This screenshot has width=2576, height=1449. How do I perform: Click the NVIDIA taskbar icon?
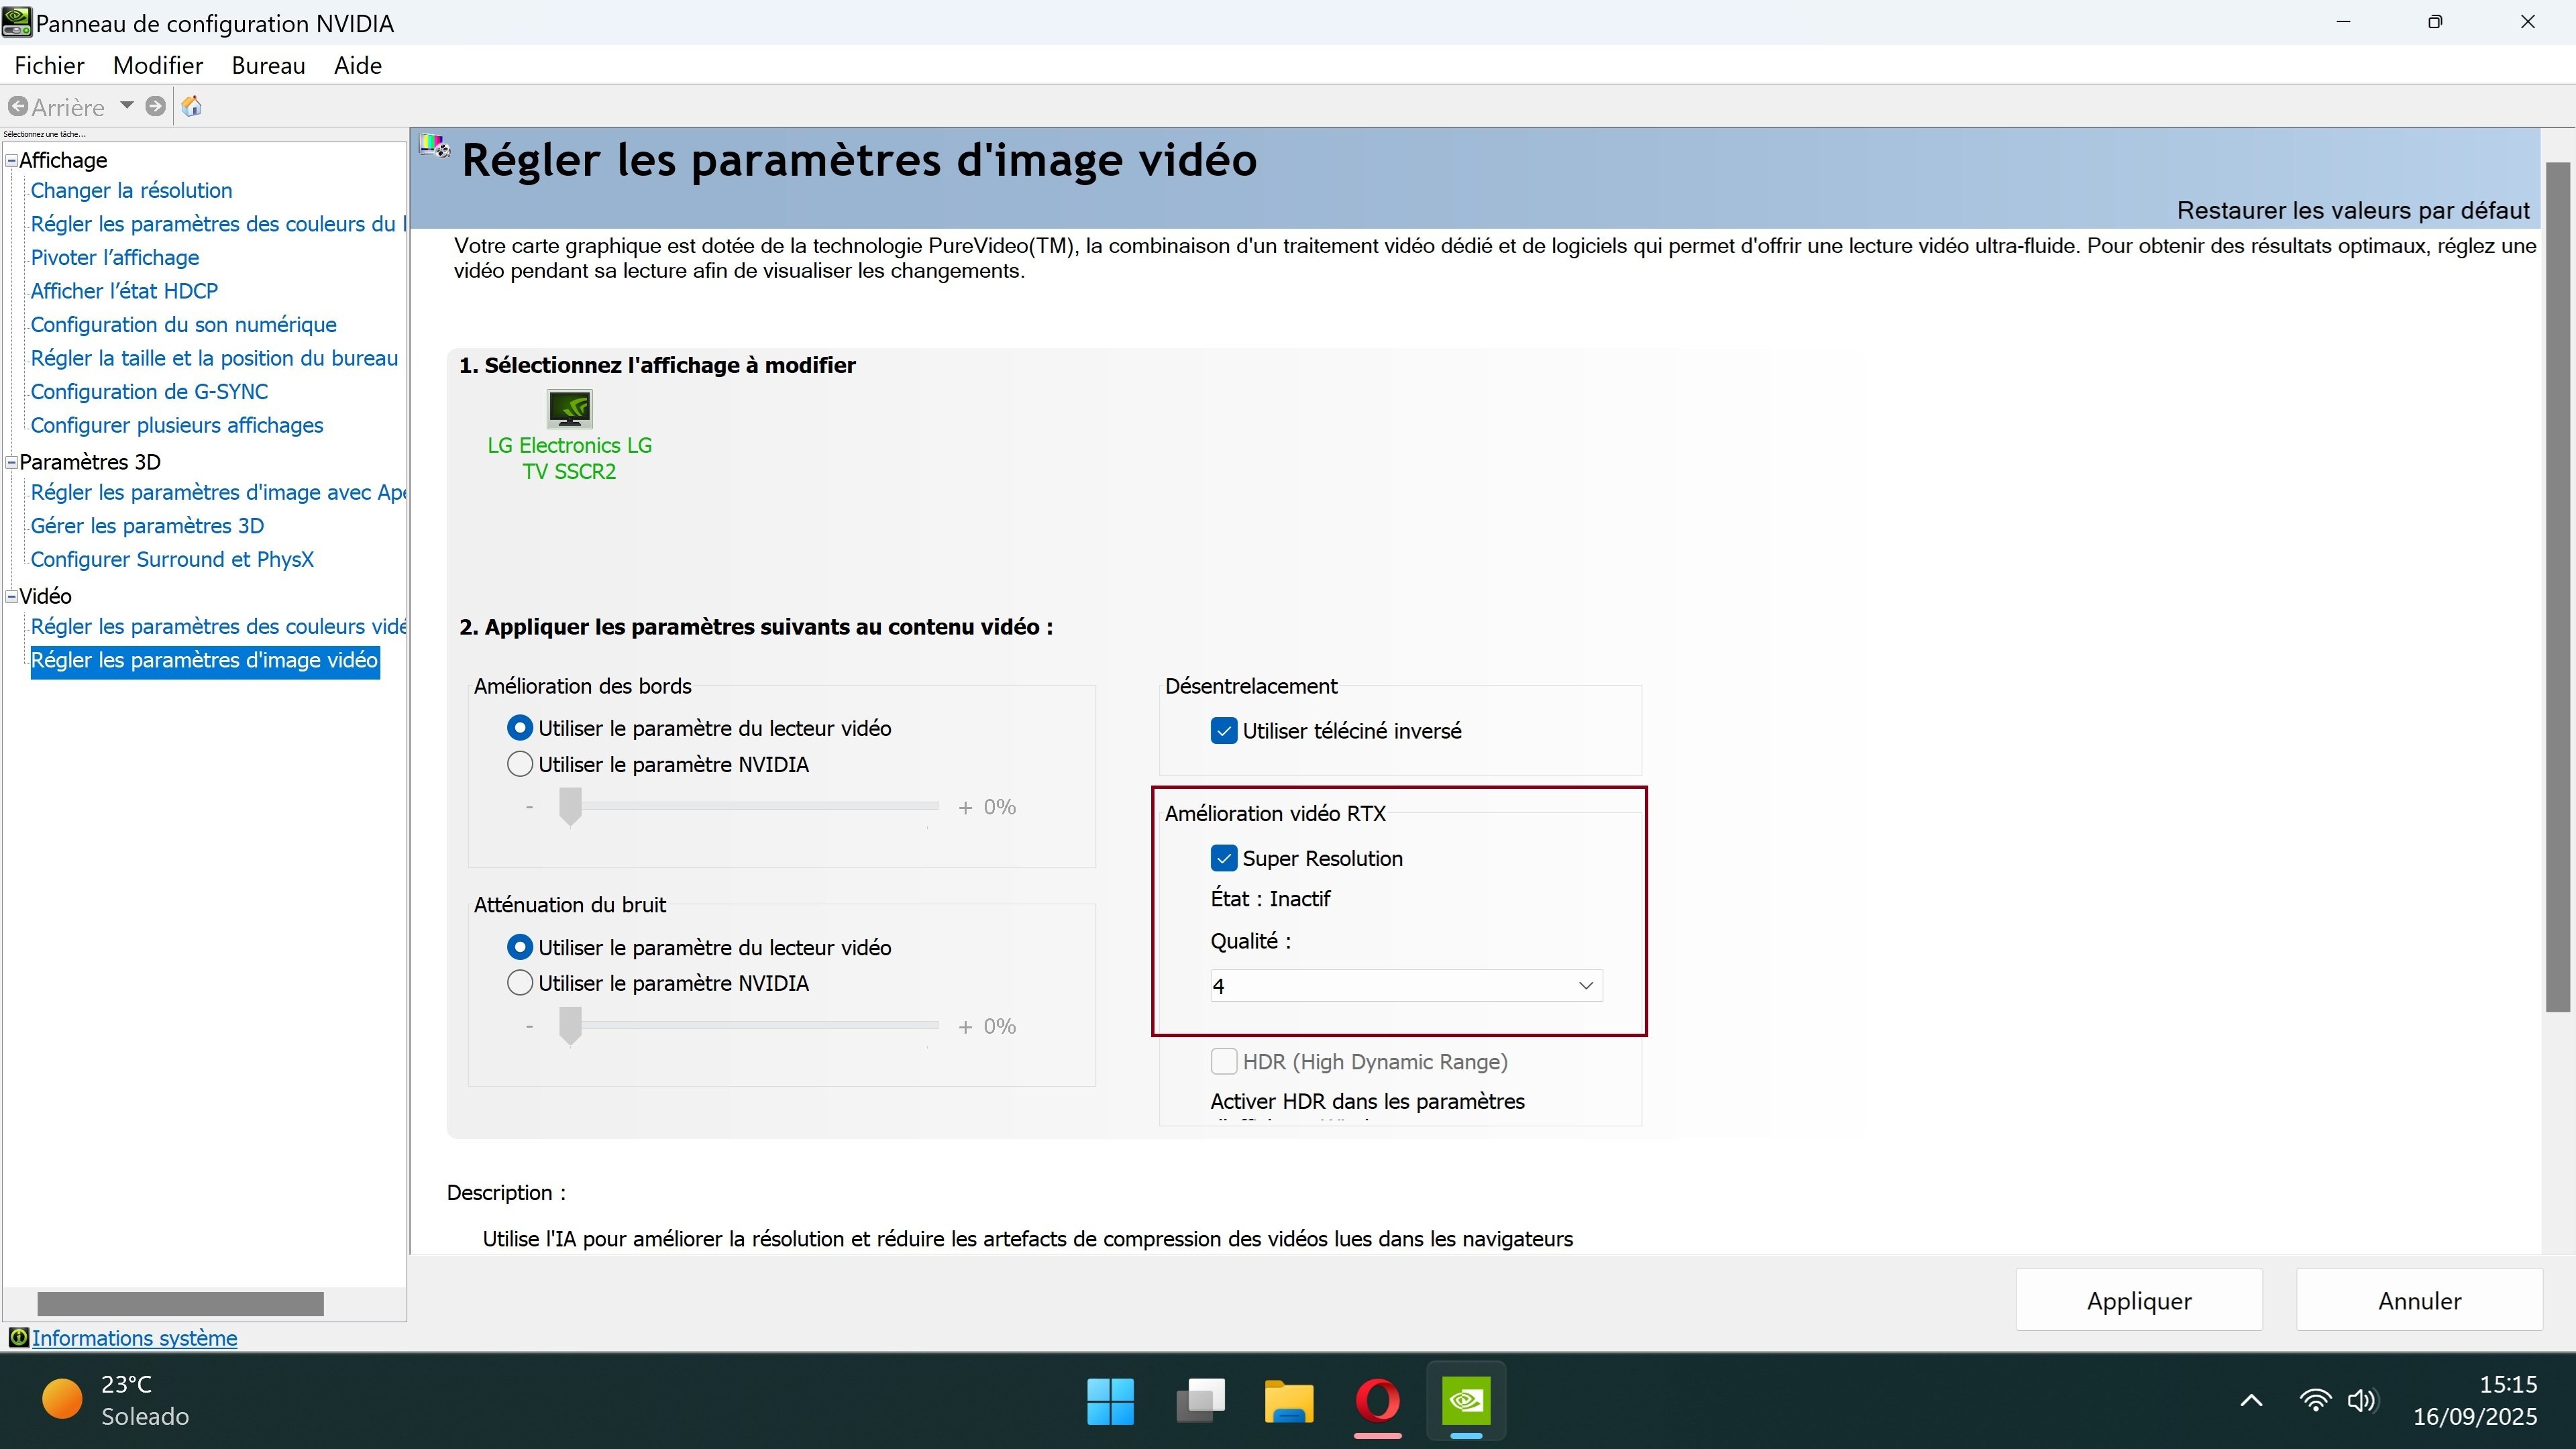tap(1466, 1400)
